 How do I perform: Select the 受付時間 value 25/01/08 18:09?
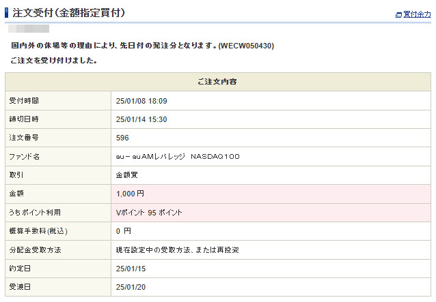tap(141, 101)
